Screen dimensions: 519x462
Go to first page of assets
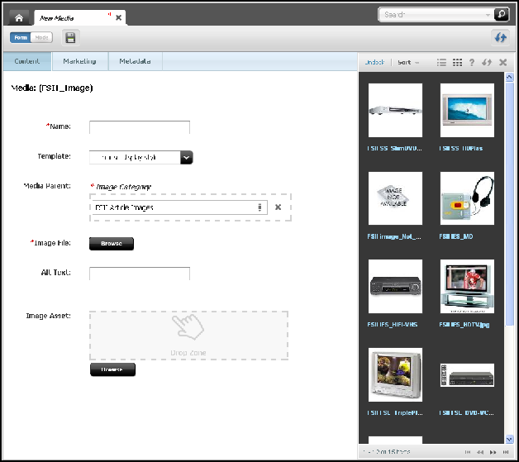[468, 452]
